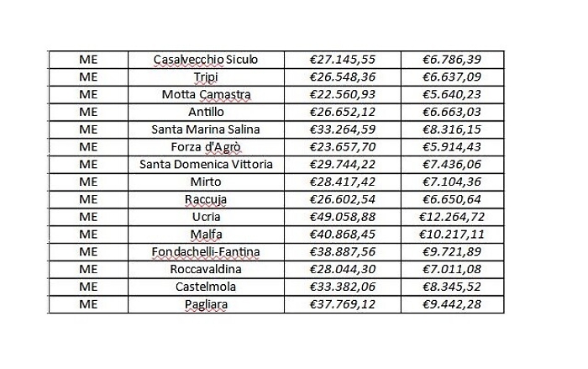Viewport: 588px width, 369px height.
Task: Click the €6.637,09 value cell
Action: 451,77
